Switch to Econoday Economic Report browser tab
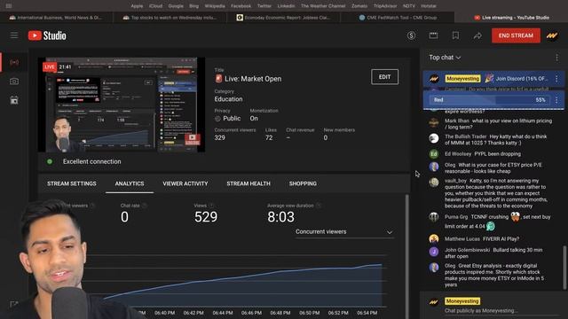 pyautogui.click(x=283, y=18)
